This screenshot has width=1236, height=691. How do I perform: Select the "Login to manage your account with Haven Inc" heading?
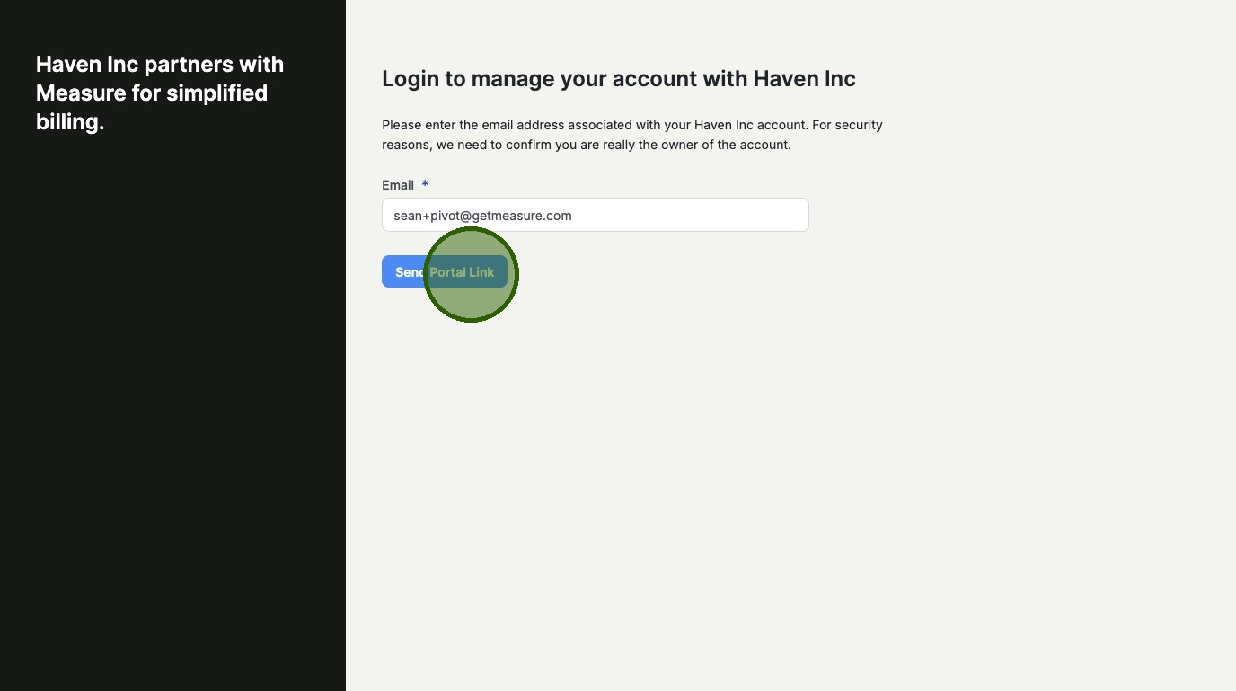[619, 79]
